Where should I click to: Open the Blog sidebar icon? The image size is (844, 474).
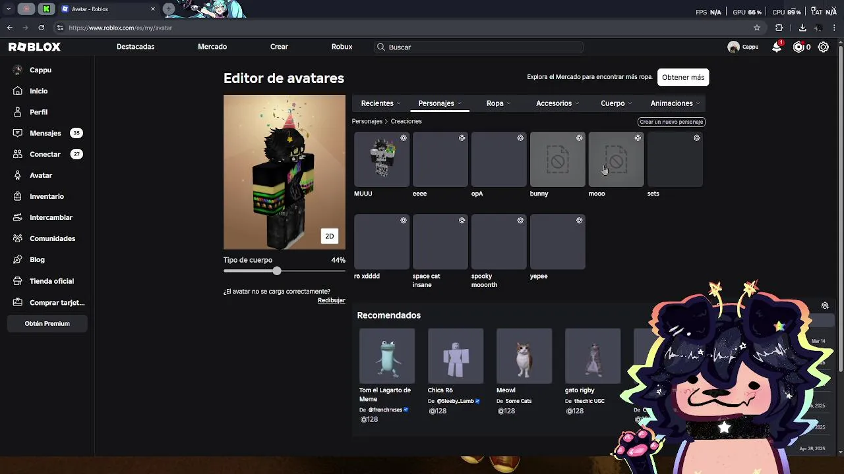coord(18,259)
